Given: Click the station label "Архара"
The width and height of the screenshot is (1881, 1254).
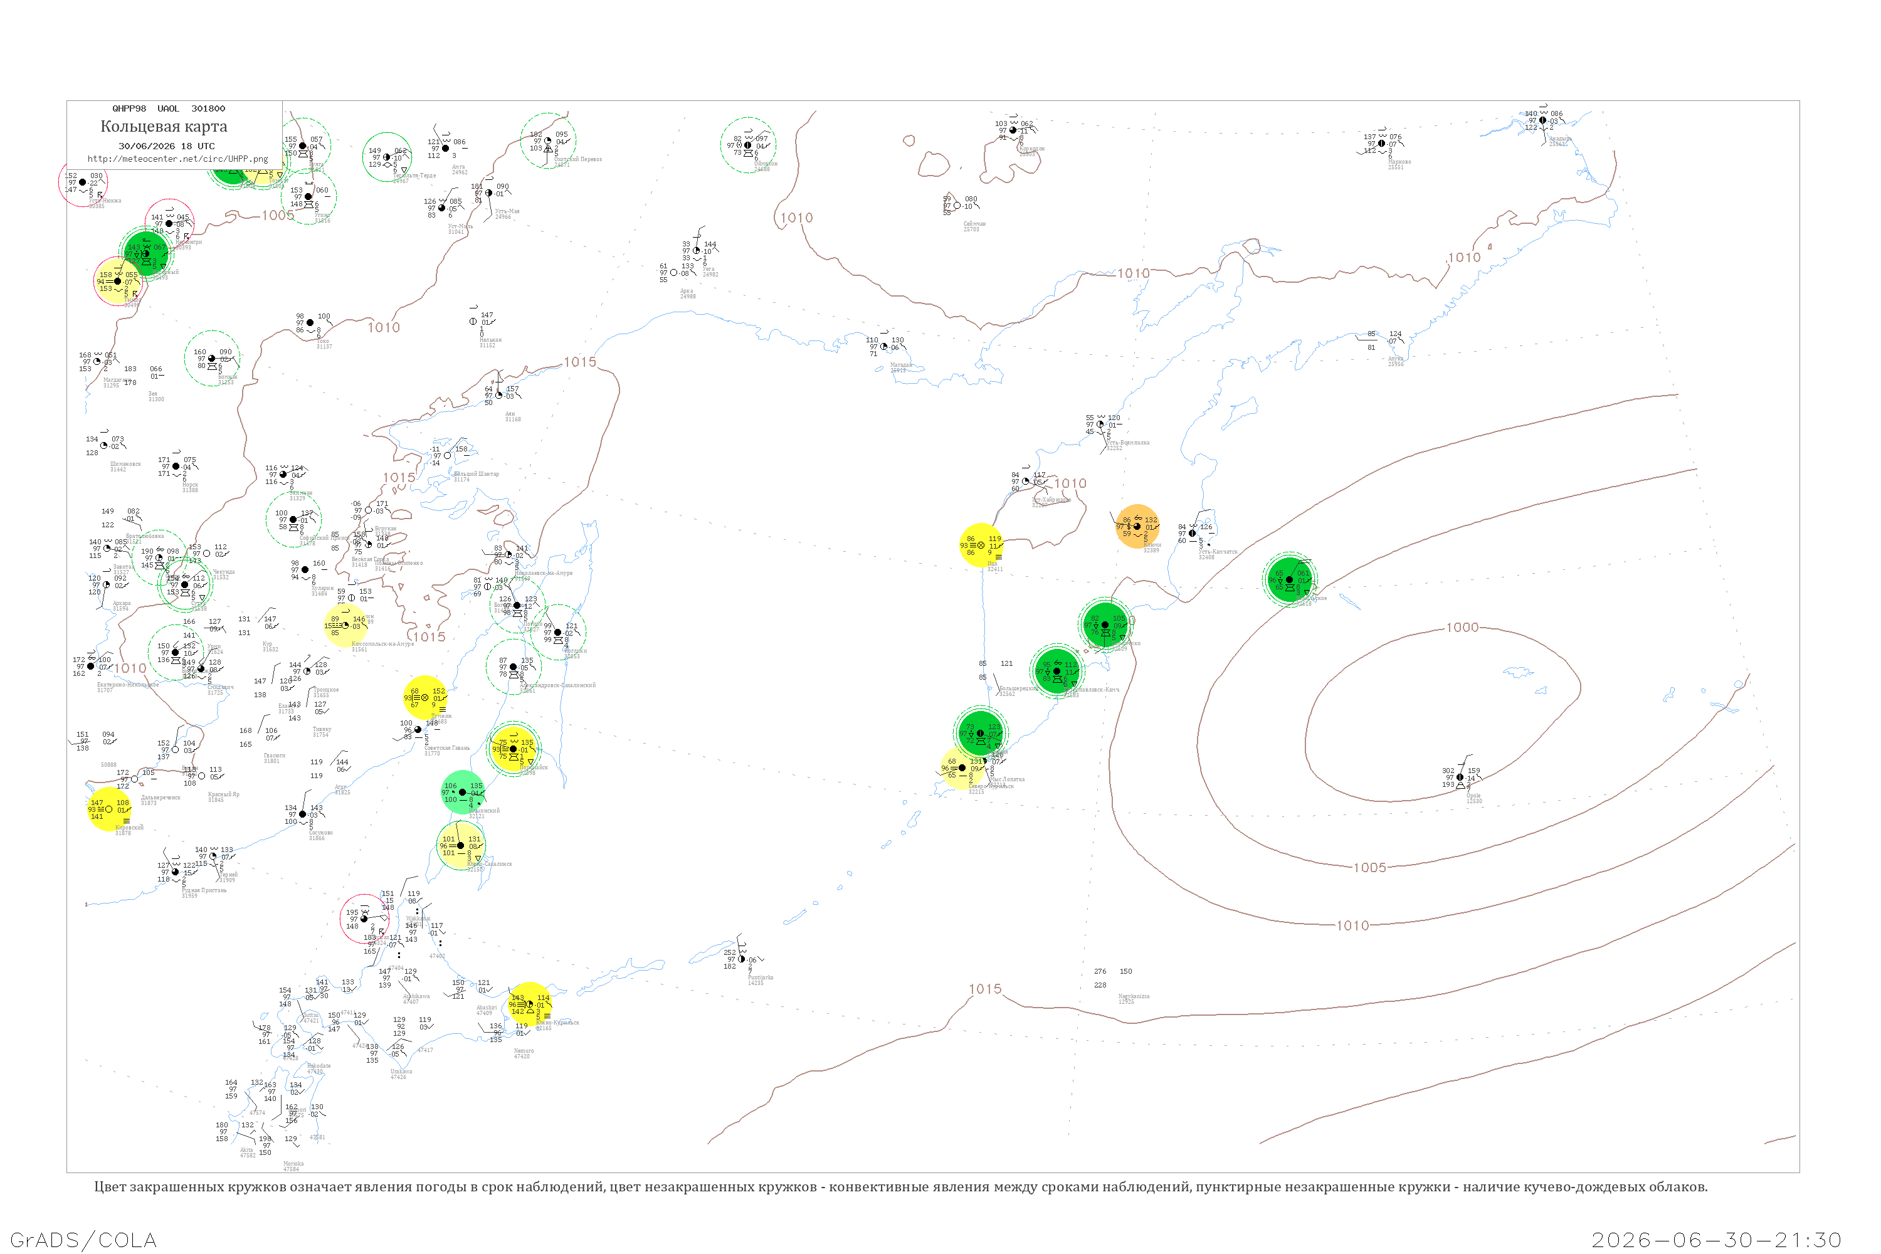Looking at the screenshot, I should click(122, 604).
